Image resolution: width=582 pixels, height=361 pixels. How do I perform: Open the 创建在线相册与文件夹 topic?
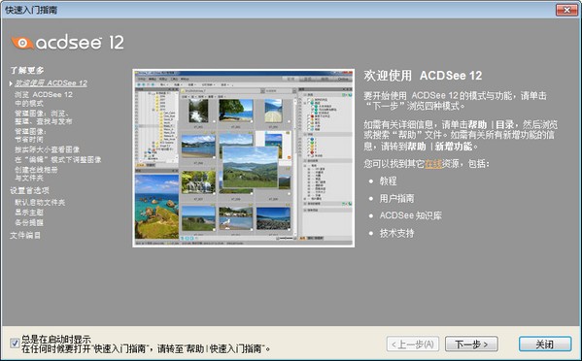click(36, 174)
